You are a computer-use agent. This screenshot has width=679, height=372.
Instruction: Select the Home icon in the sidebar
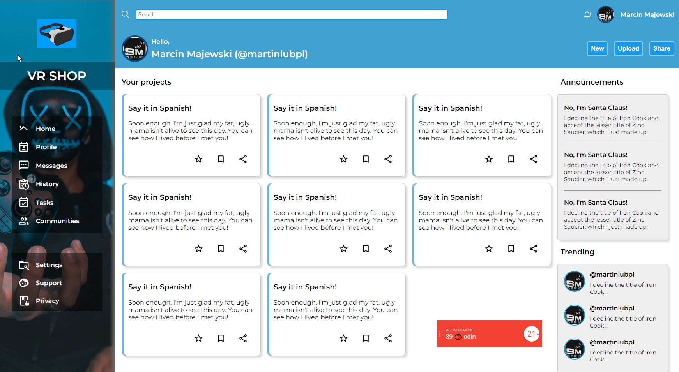tap(23, 128)
